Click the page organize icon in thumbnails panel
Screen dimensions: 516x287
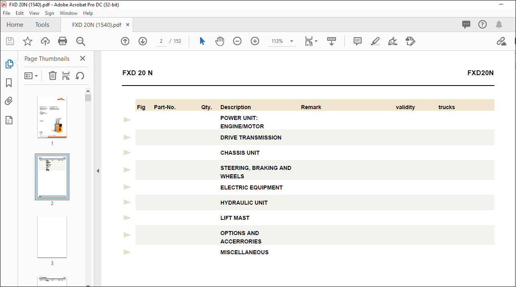[x=66, y=76]
